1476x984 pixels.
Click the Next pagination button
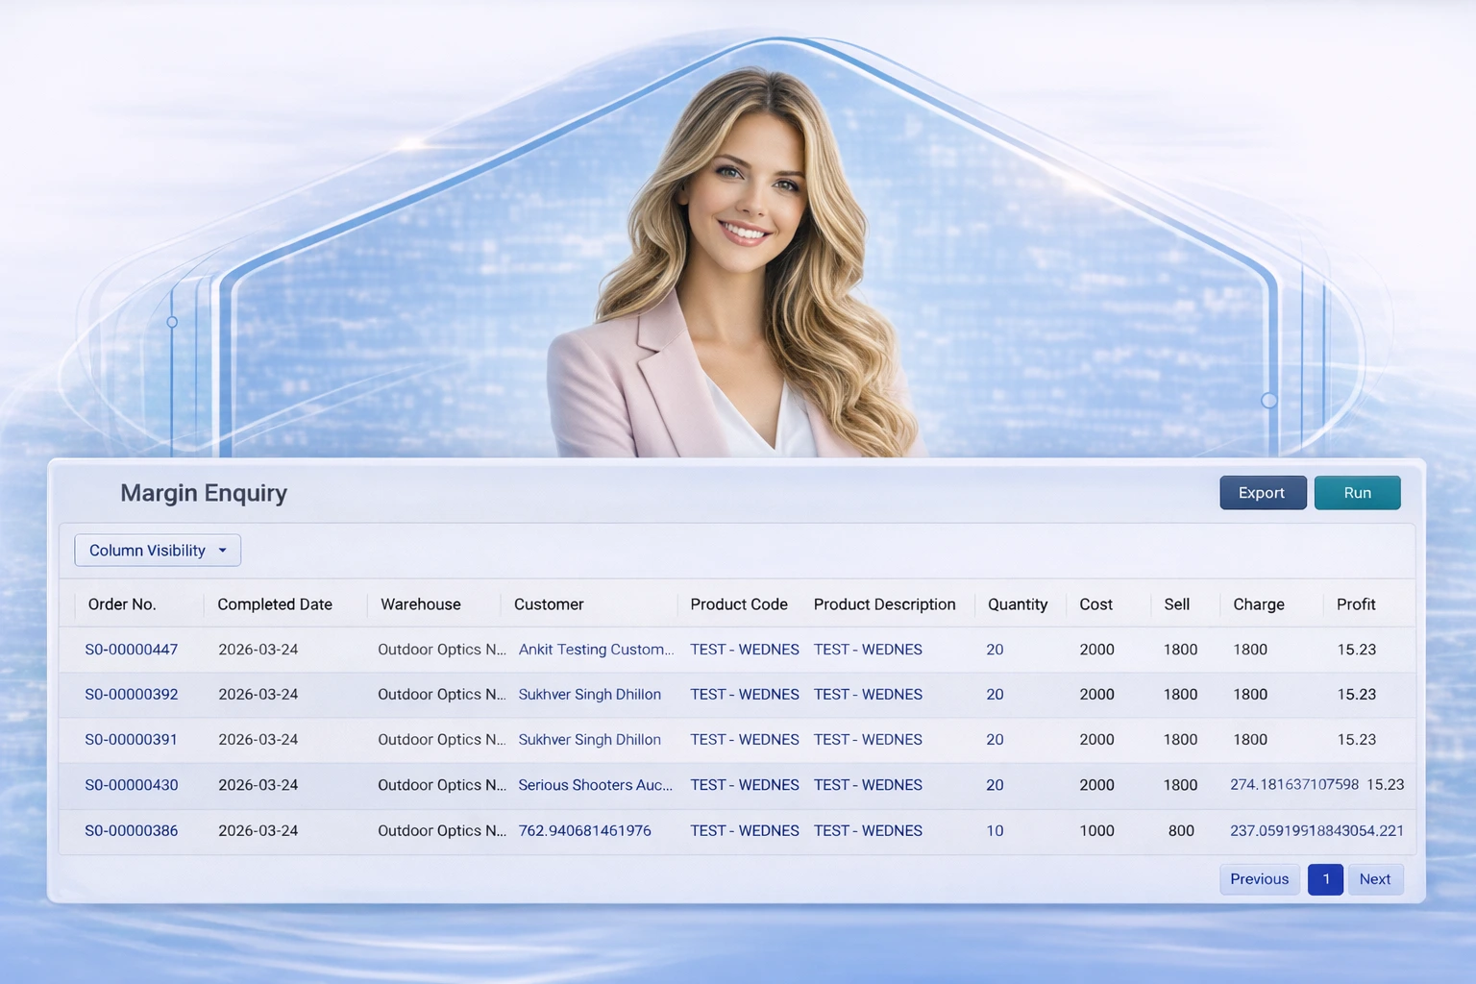[1375, 878]
